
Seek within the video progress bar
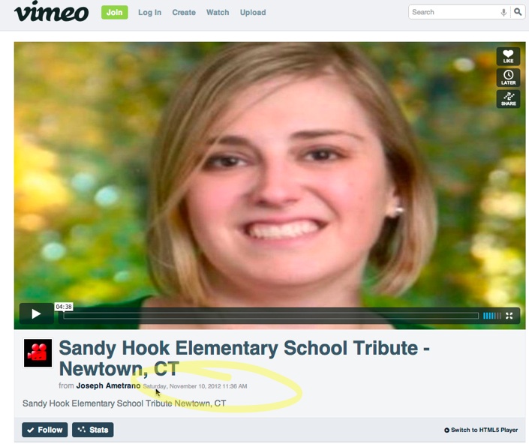(271, 316)
